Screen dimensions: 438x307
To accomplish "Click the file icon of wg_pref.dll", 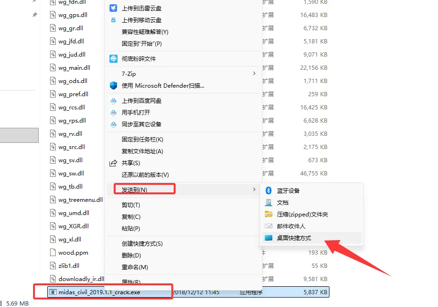I will (53, 94).
